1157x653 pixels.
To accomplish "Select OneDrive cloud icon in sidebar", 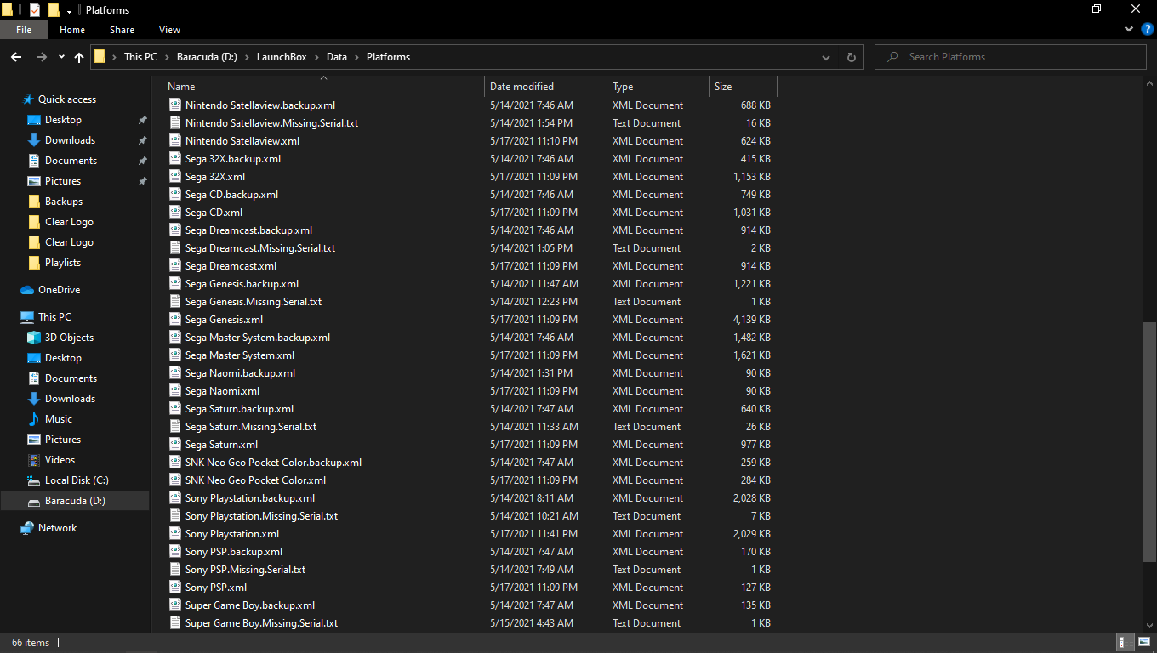I will coord(27,290).
